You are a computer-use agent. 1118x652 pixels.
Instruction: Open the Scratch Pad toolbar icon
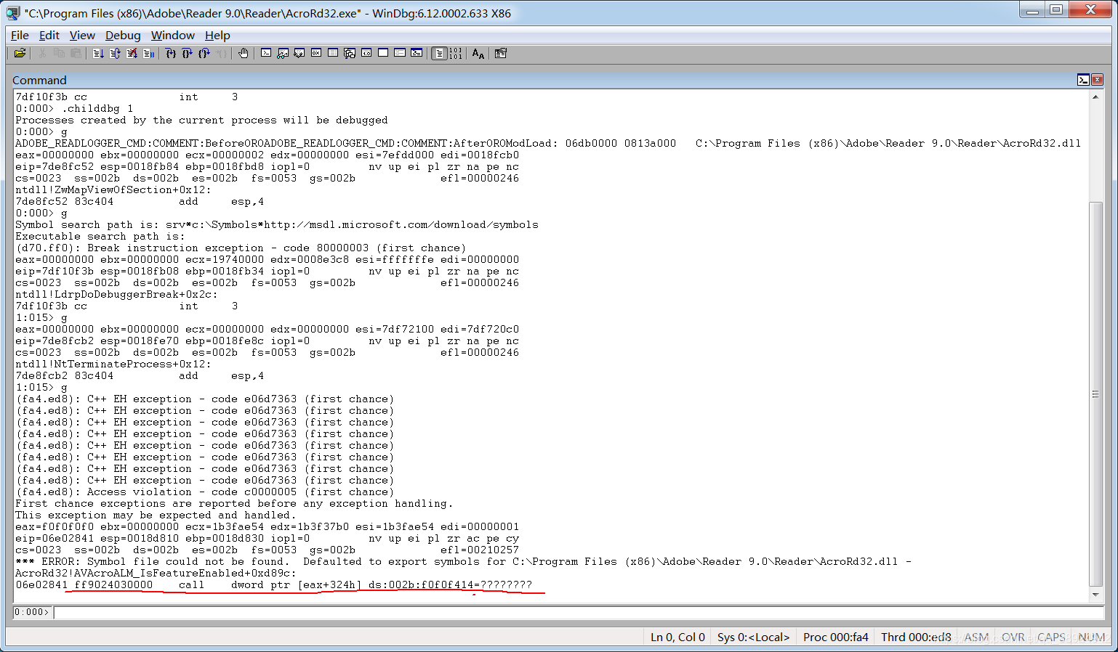click(383, 53)
